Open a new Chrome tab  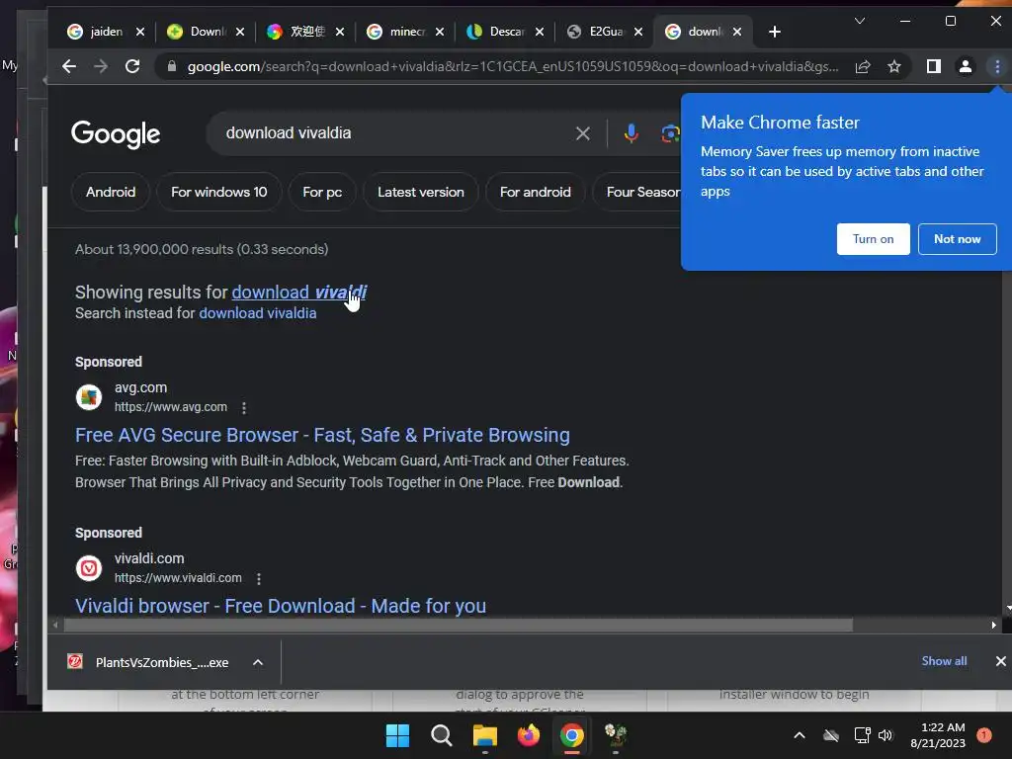coord(775,32)
